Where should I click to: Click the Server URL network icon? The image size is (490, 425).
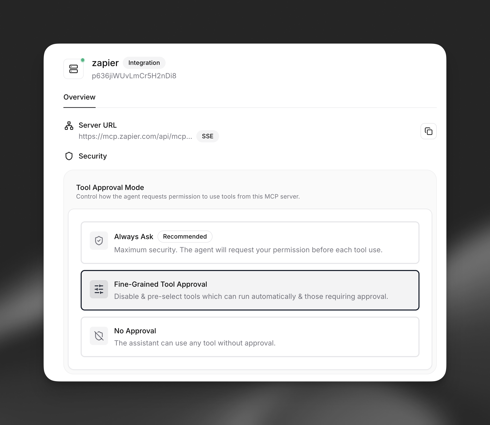[x=69, y=125]
